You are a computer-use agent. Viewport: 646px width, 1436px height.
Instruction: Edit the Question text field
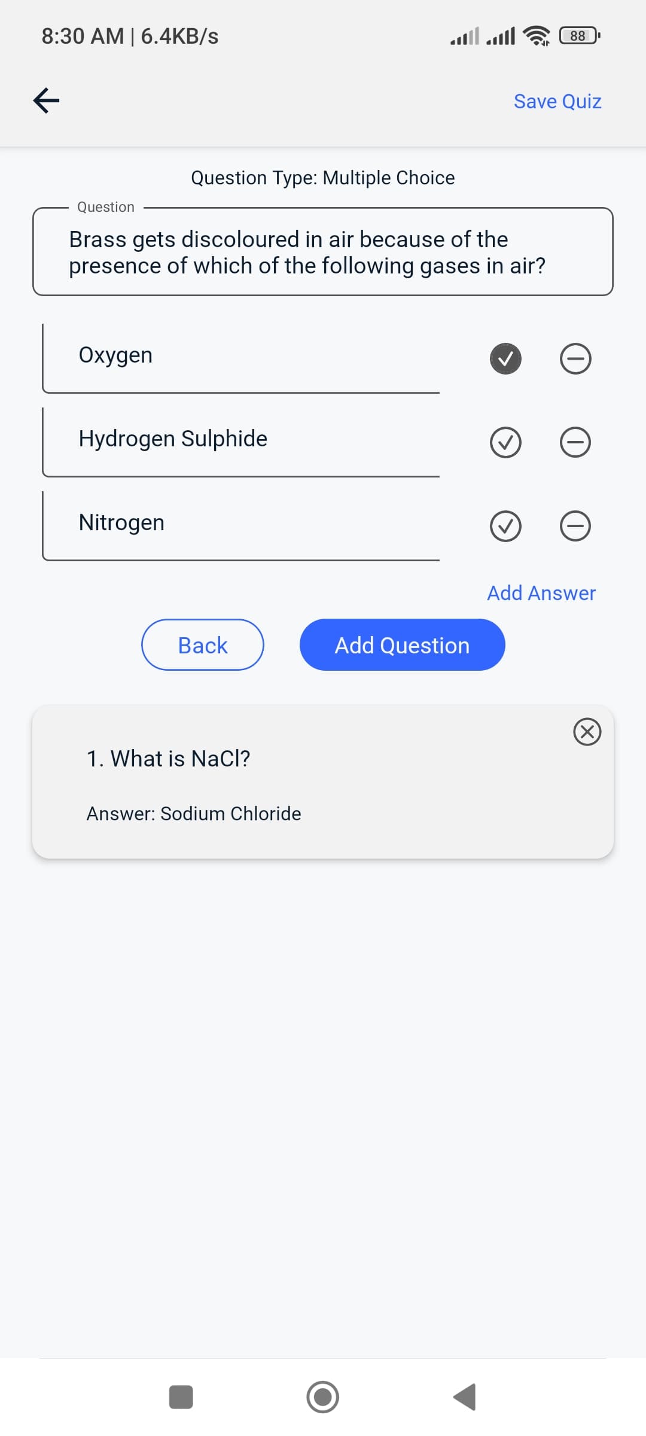(323, 252)
